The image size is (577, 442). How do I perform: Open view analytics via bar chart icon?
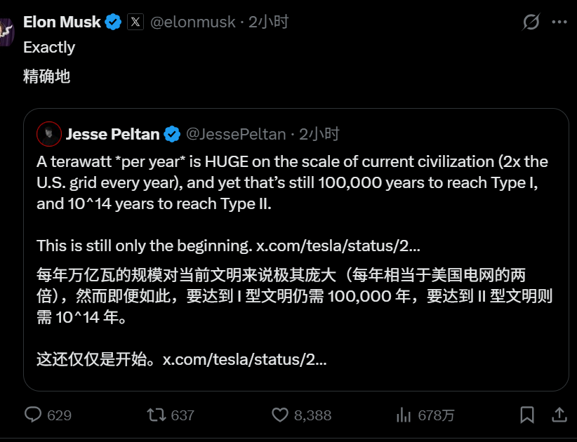pos(405,415)
